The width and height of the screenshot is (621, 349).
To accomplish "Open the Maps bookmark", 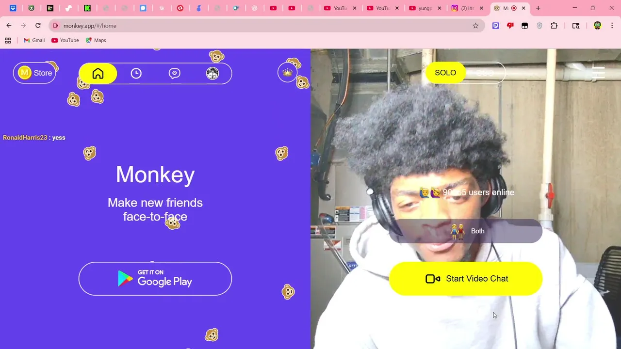I will pos(96,40).
